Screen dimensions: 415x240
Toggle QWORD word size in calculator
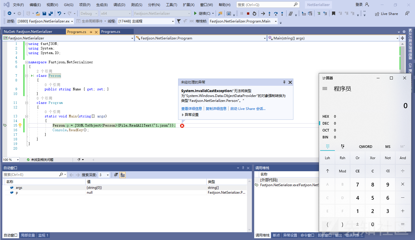point(365,146)
